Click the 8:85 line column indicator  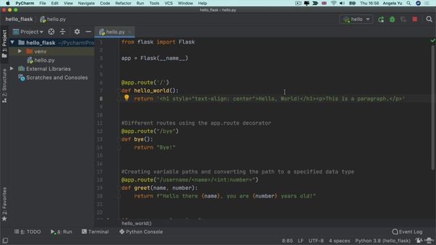tap(287, 241)
